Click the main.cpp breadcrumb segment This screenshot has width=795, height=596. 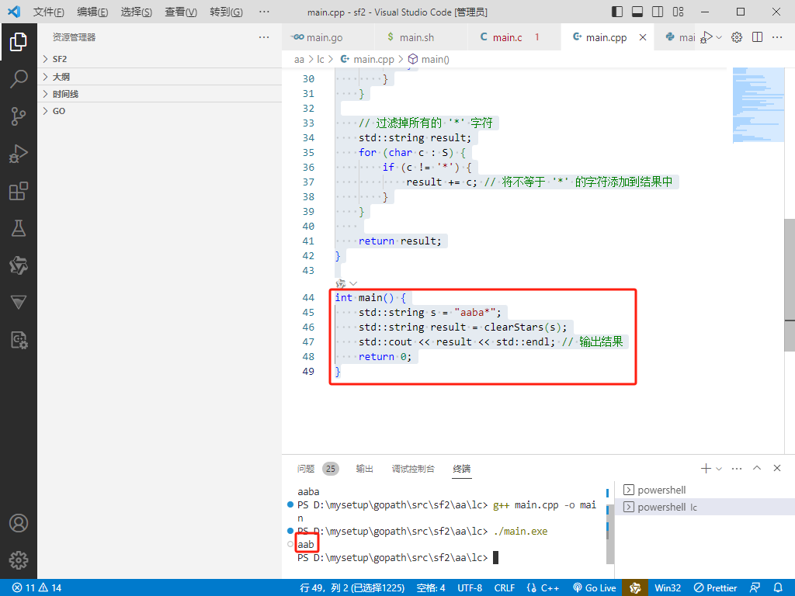coord(367,59)
